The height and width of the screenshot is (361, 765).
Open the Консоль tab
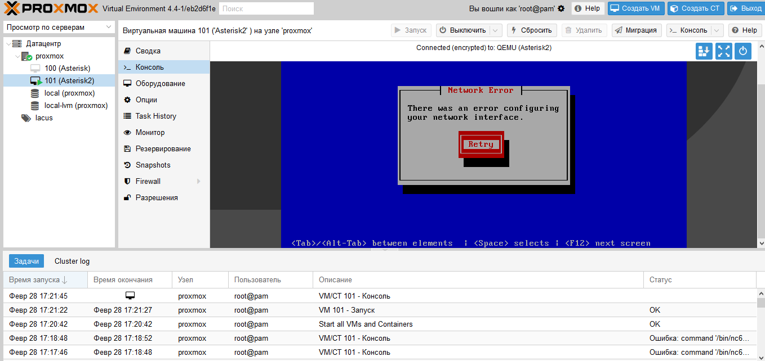(163, 67)
